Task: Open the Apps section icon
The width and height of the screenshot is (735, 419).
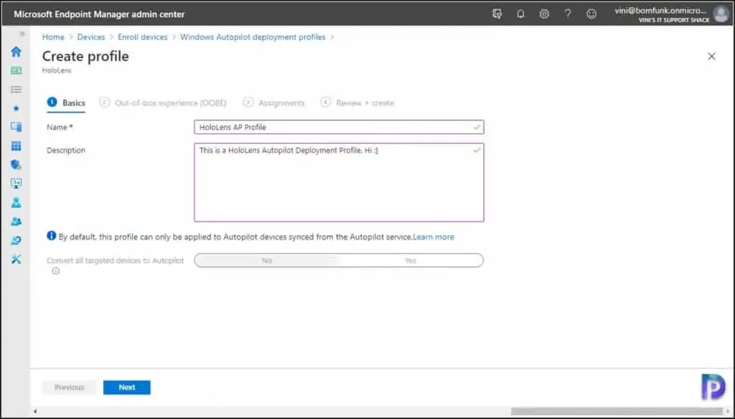Action: click(x=16, y=146)
